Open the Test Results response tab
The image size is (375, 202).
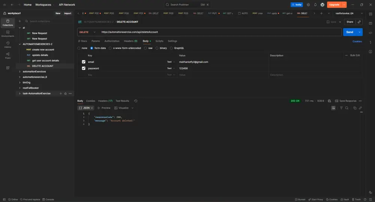click(122, 101)
